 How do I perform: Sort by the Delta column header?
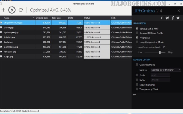coord(71,18)
